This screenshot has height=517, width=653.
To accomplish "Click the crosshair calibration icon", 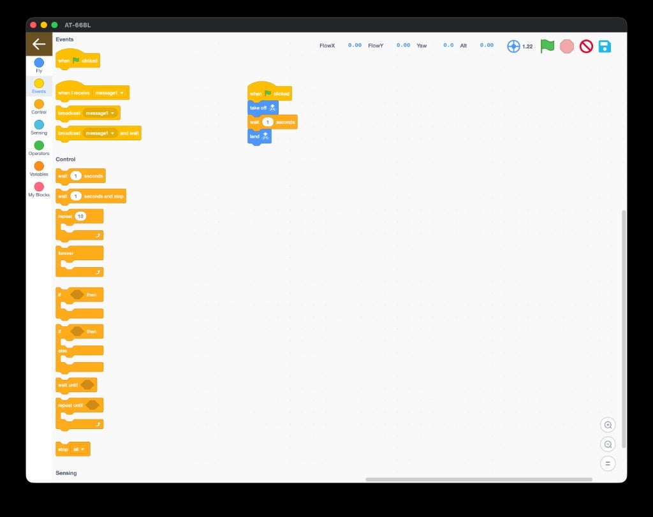I will click(x=513, y=46).
